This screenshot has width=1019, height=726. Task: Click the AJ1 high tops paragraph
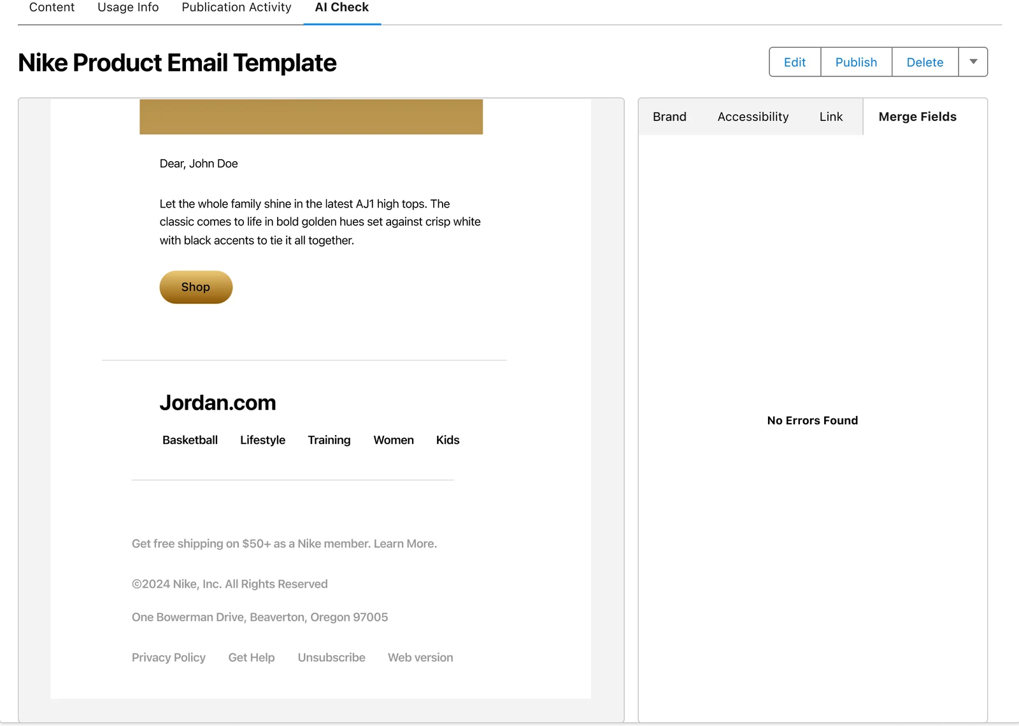320,222
